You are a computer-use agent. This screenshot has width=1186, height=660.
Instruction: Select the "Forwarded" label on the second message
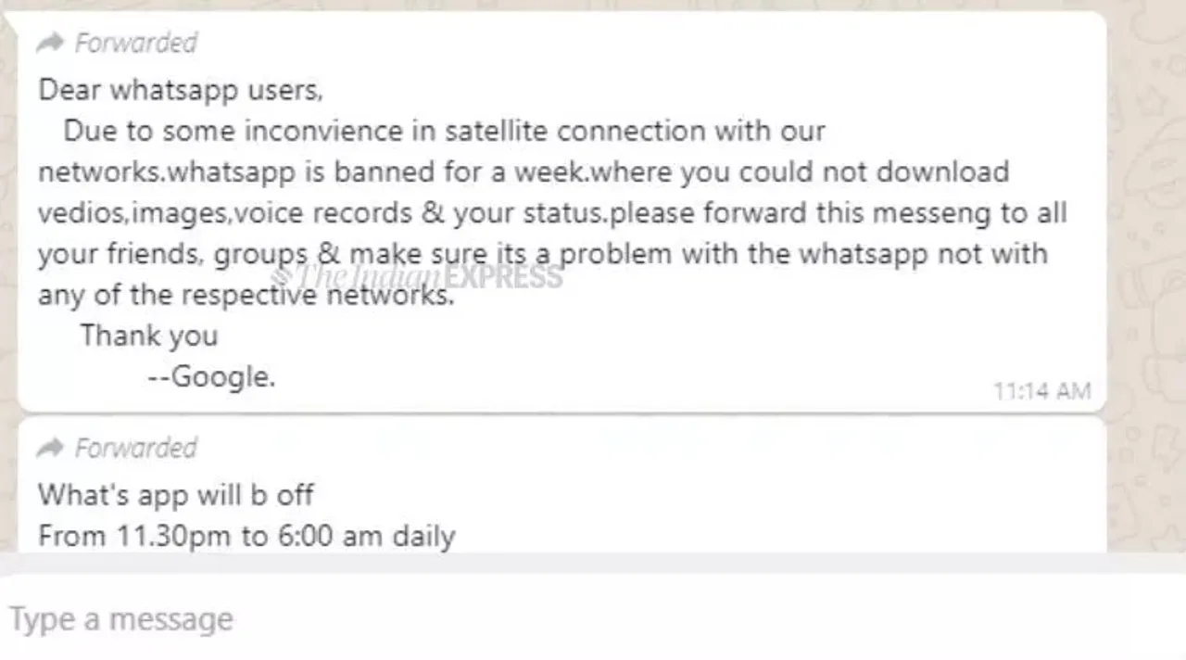[136, 448]
